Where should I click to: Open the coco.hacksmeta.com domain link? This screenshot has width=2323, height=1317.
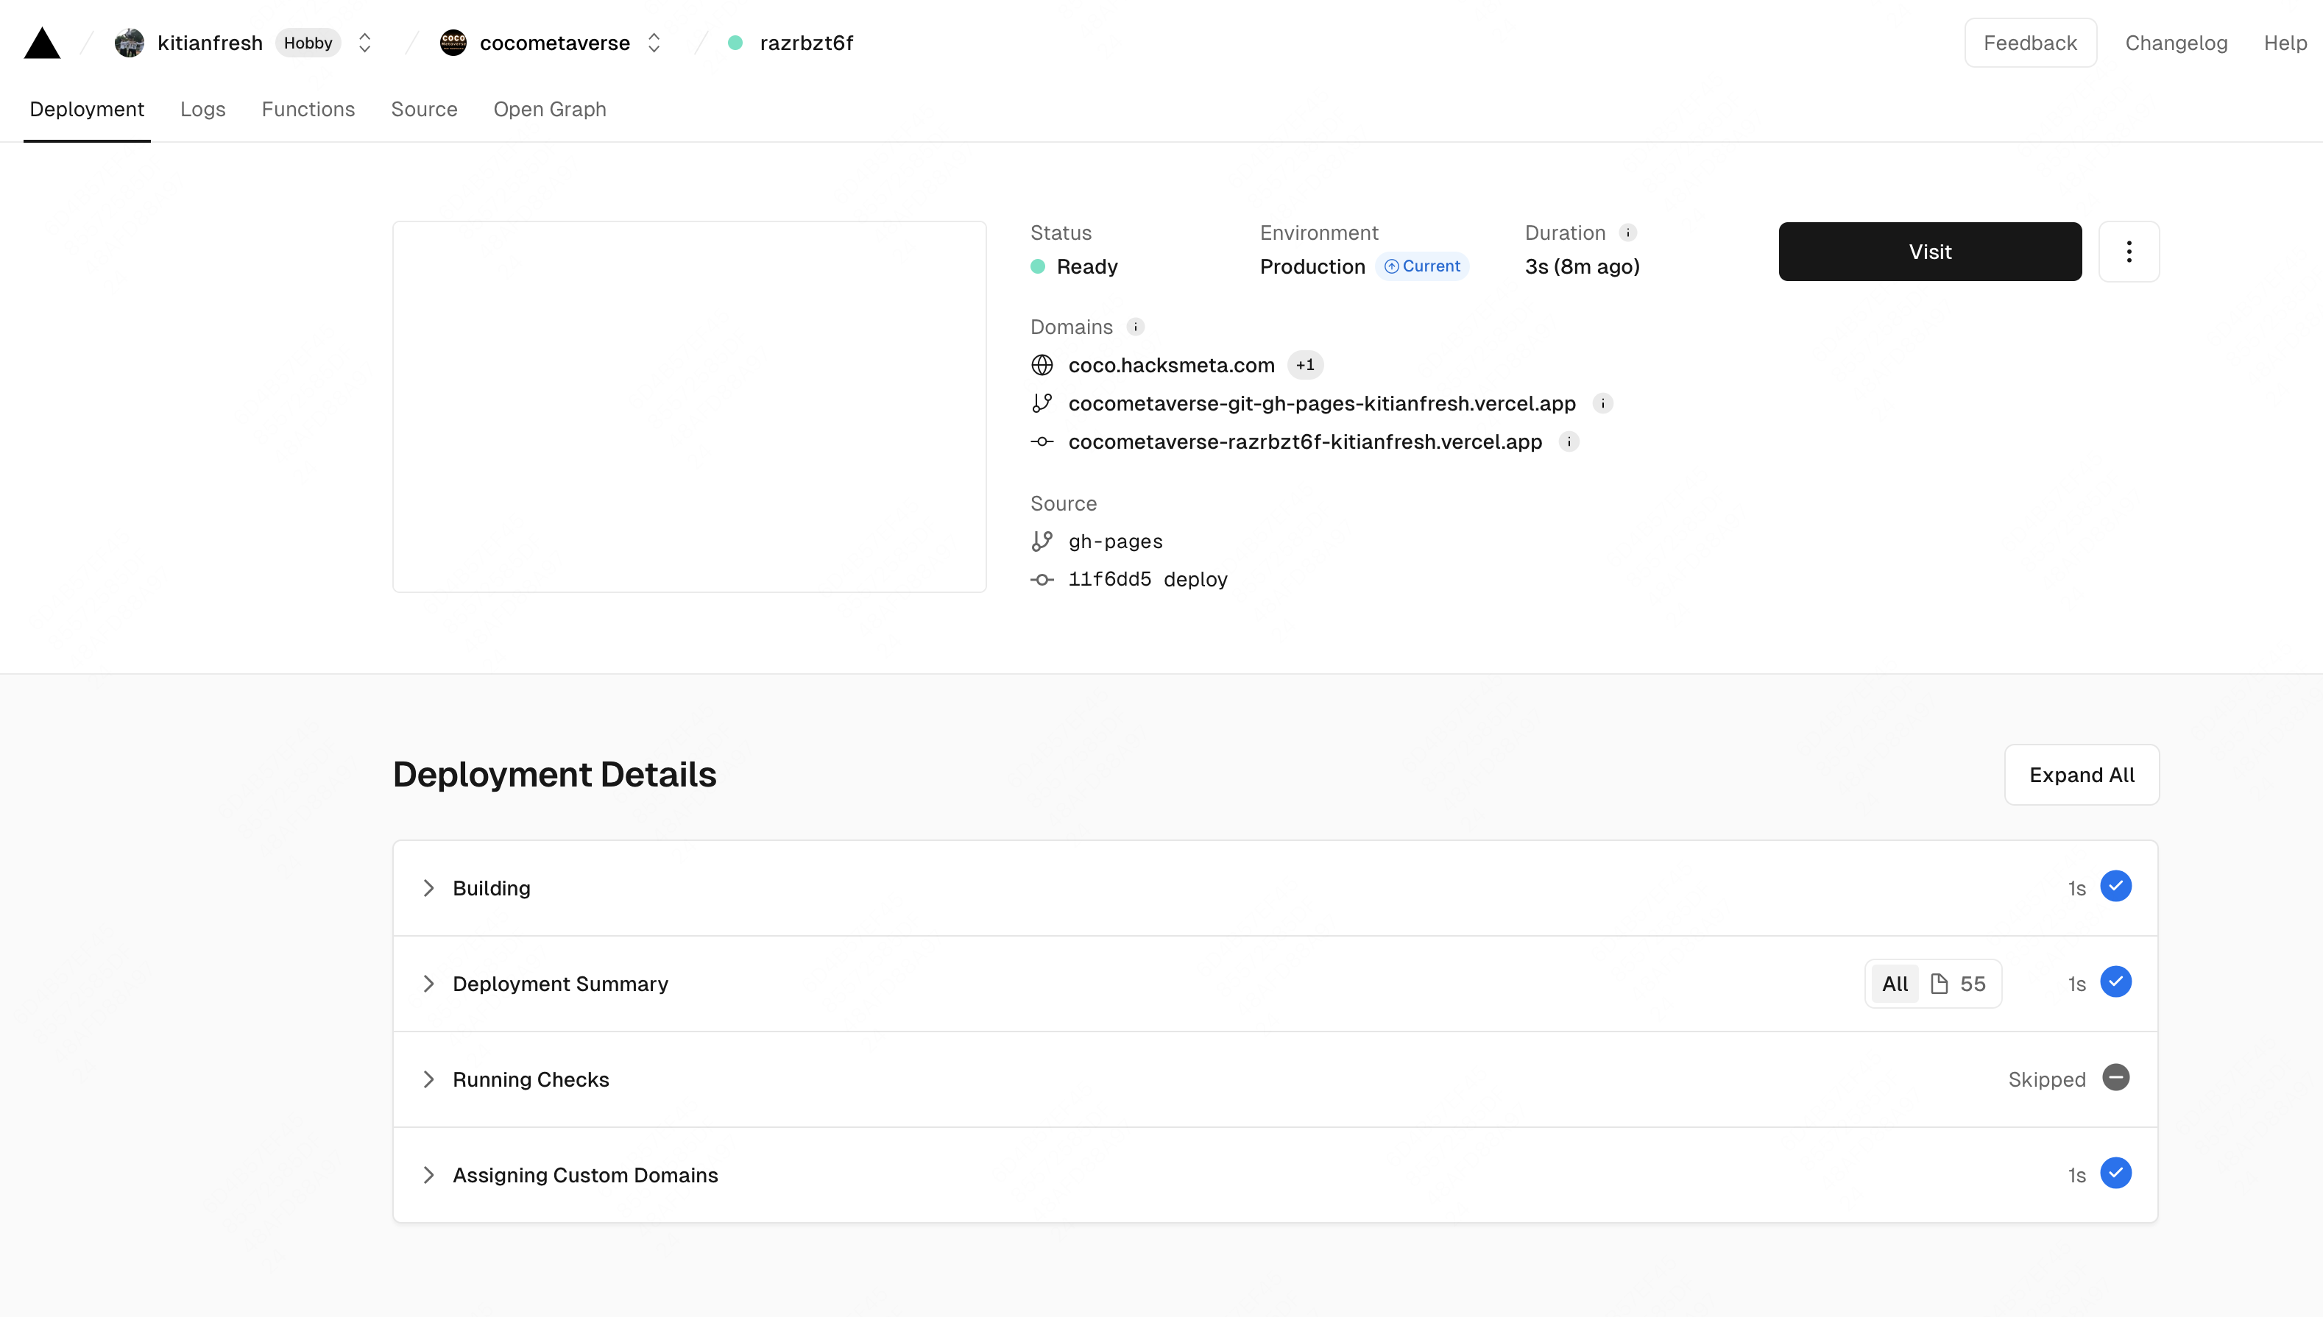[1171, 364]
